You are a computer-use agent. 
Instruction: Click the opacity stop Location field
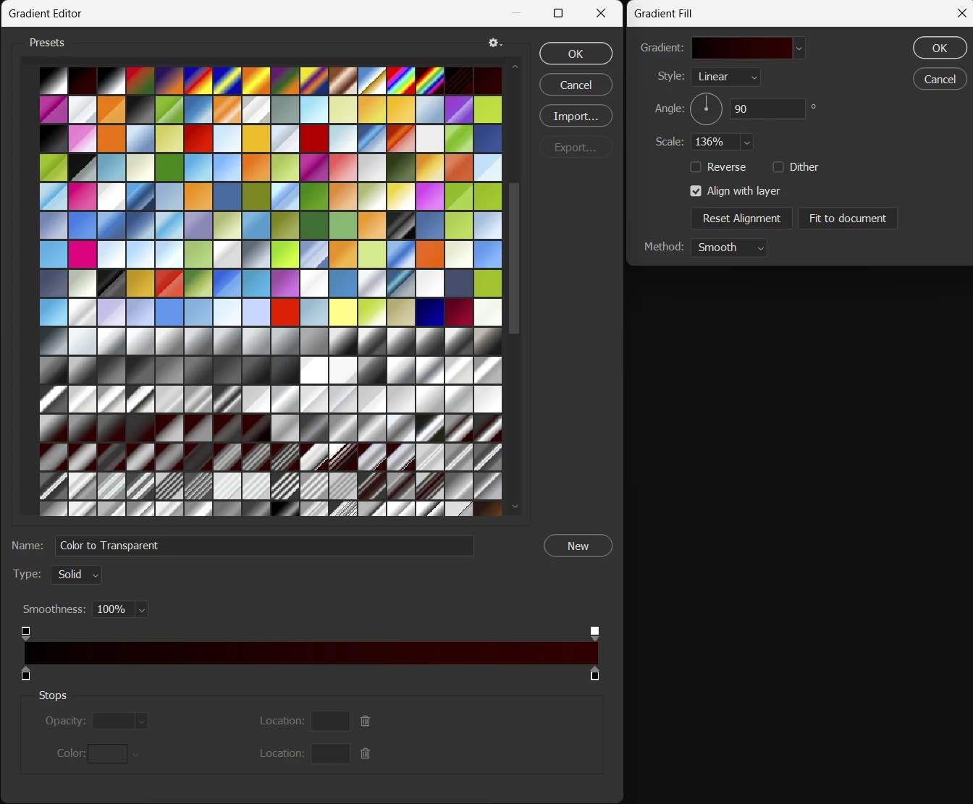coord(331,721)
